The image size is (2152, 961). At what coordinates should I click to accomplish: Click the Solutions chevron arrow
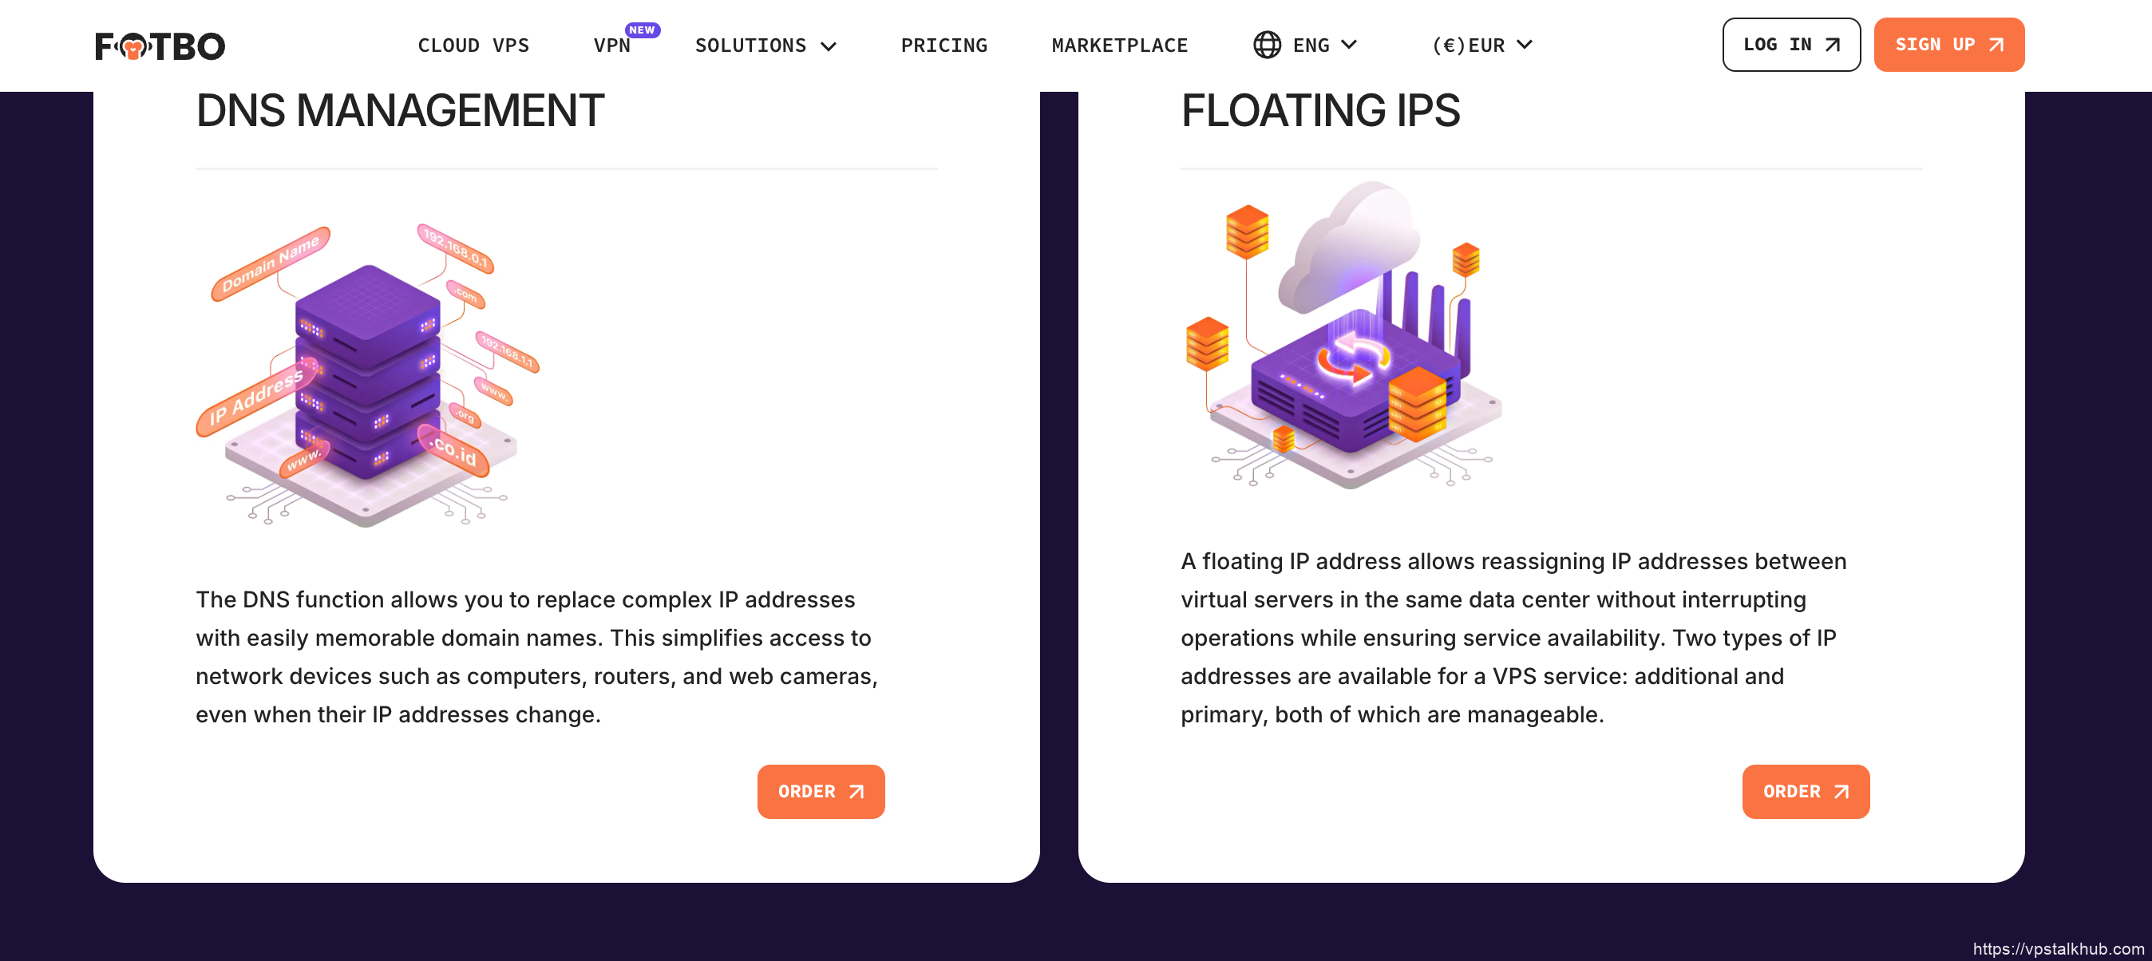coord(828,46)
